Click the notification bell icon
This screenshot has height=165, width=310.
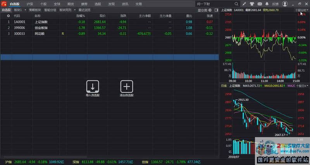(x=267, y=4)
